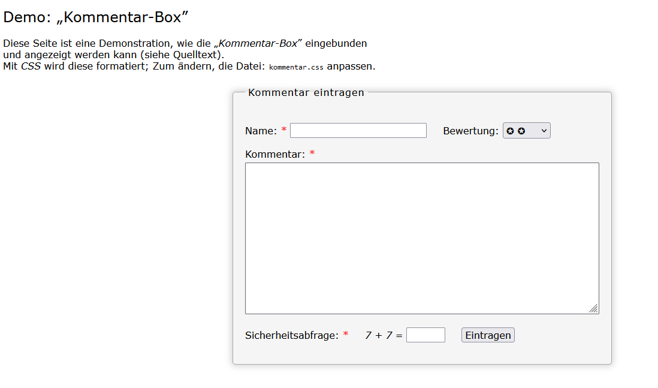
Task: Click the dropdown chevron arrow beside the stars
Action: [x=544, y=131]
